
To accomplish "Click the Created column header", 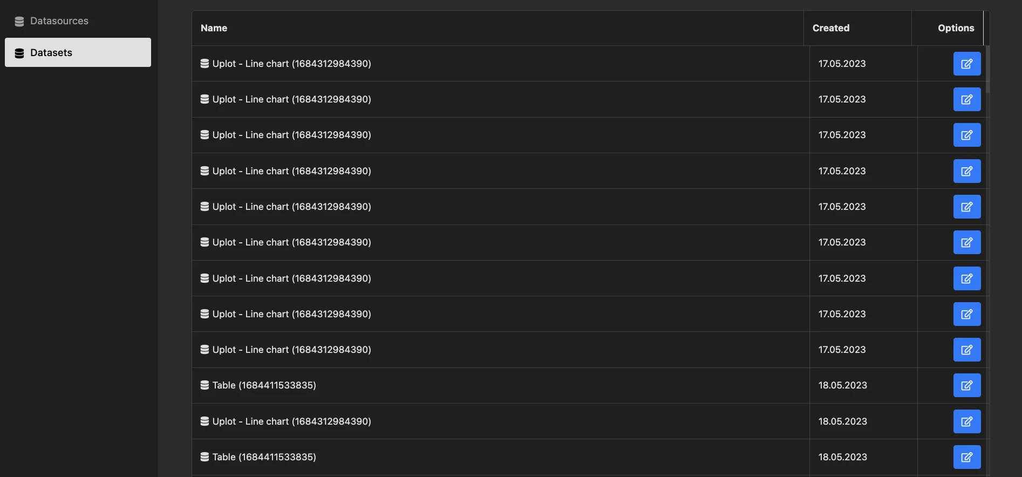I will click(830, 28).
